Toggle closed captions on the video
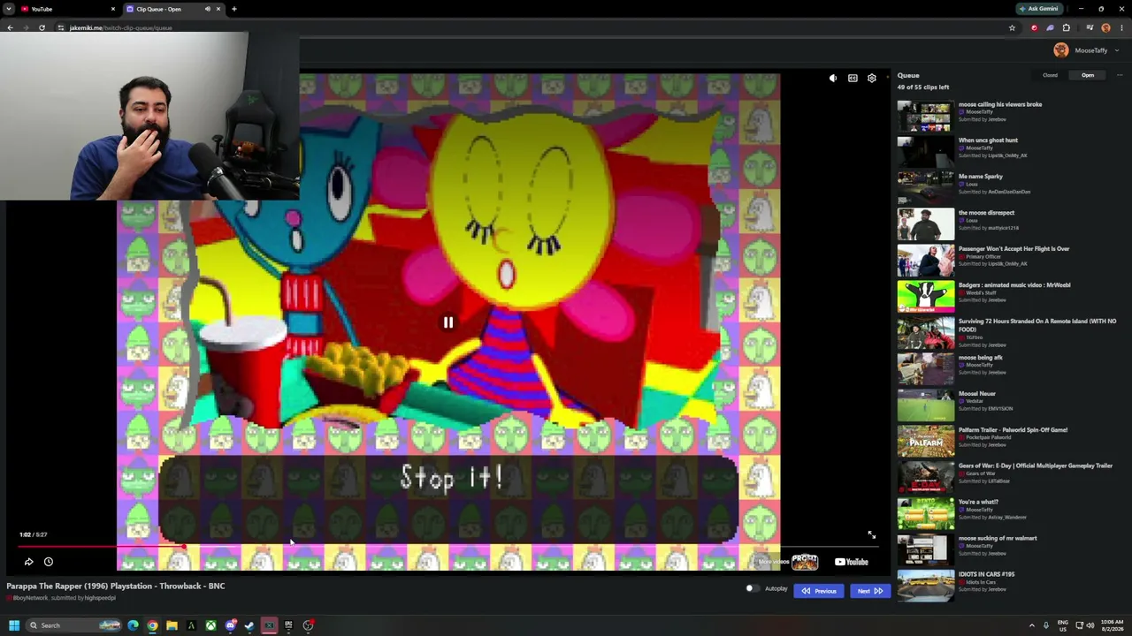The width and height of the screenshot is (1132, 636). tap(853, 79)
